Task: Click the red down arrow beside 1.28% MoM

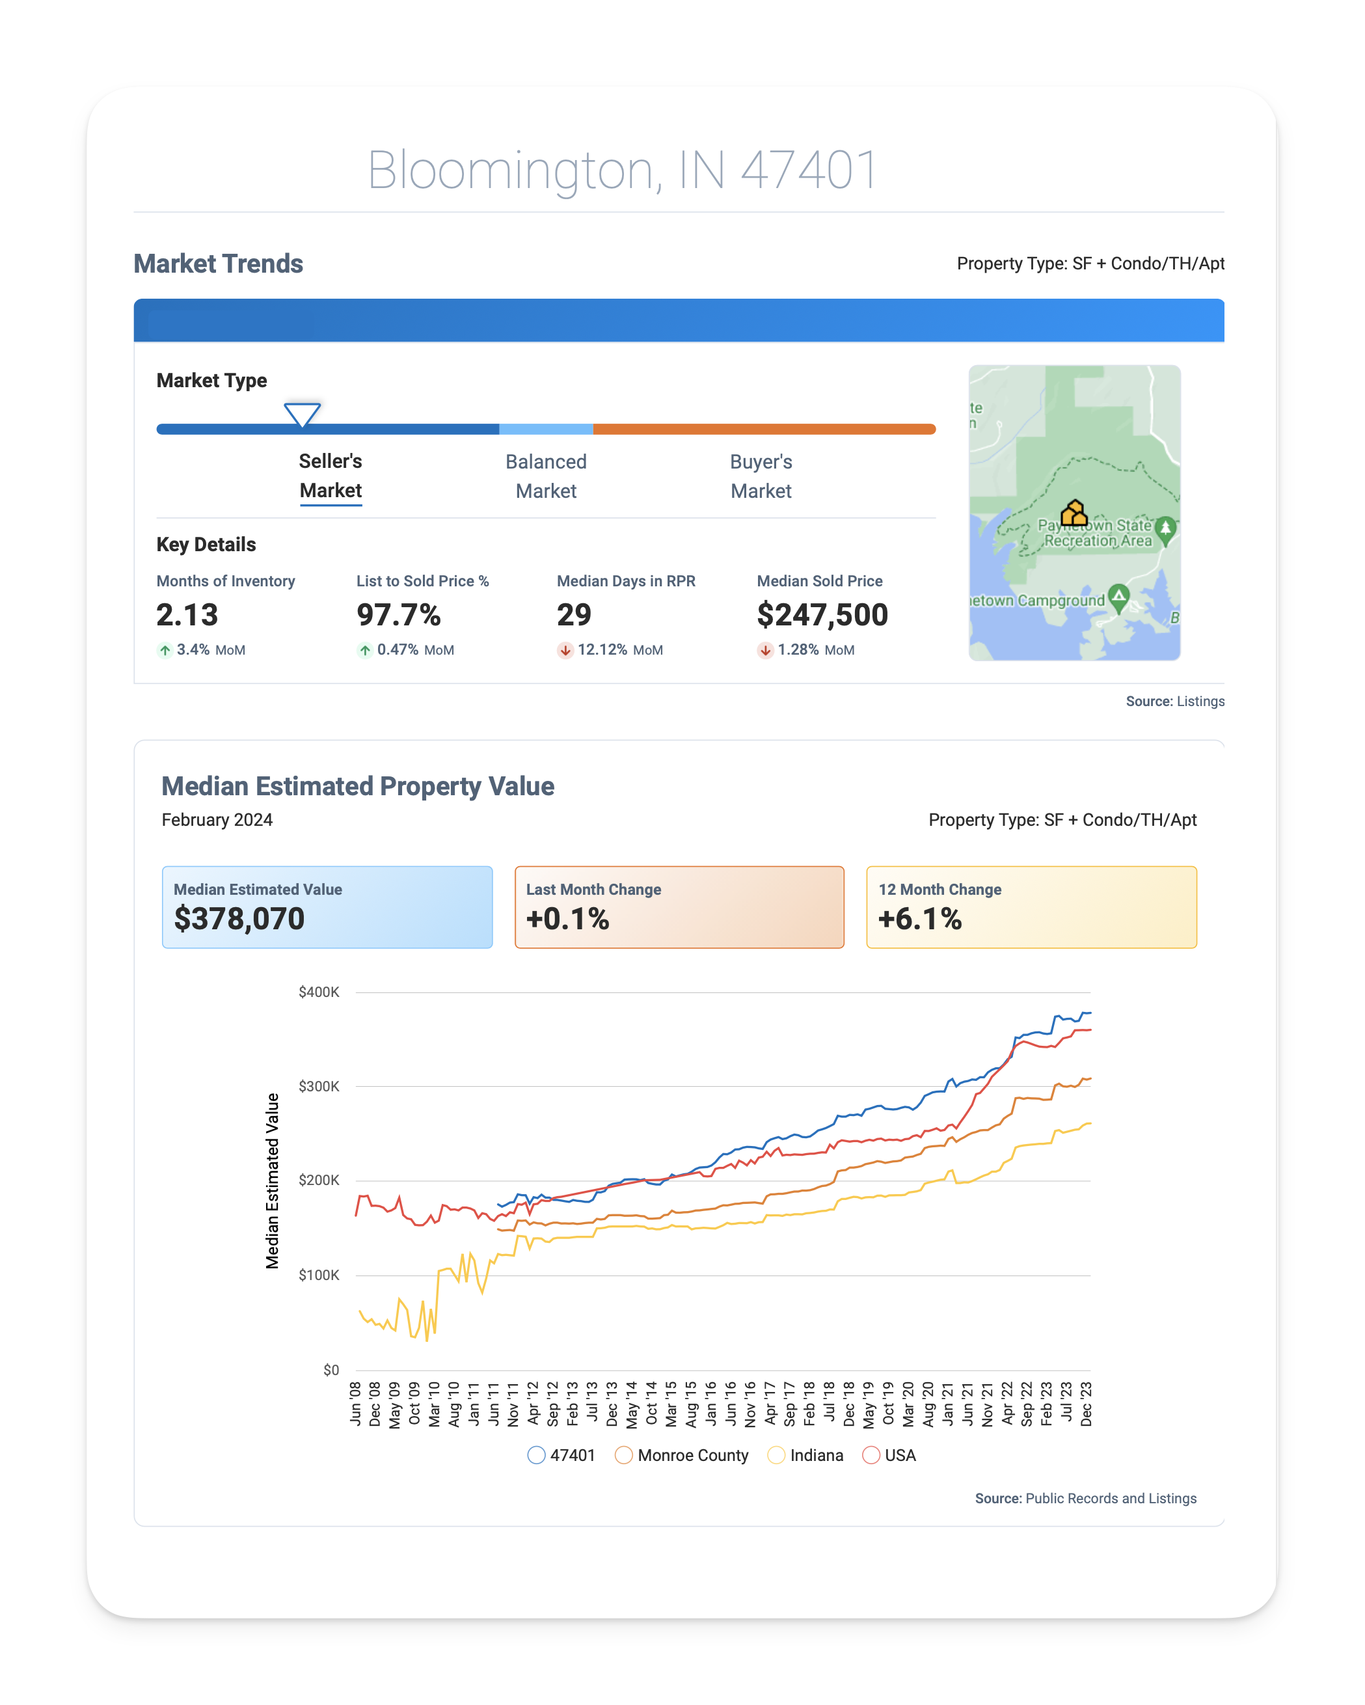Action: (x=764, y=650)
